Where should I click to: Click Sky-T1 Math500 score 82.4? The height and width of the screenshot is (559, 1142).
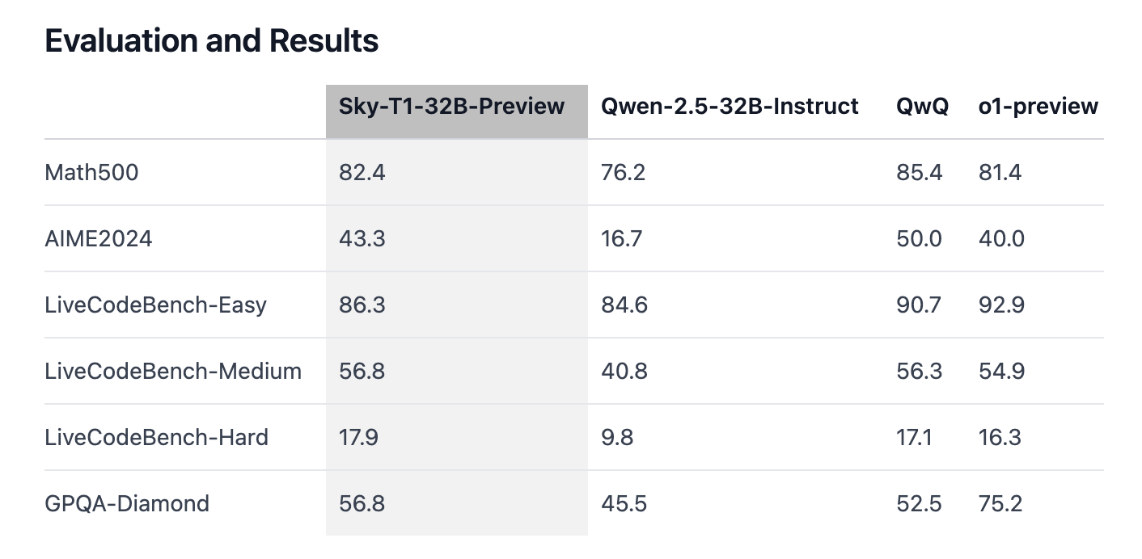(x=362, y=173)
